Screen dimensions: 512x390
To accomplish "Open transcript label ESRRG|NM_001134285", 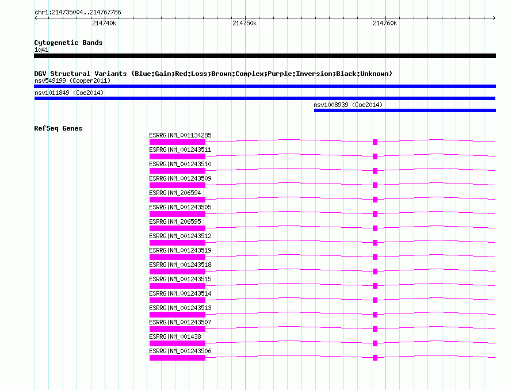I will [x=180, y=135].
